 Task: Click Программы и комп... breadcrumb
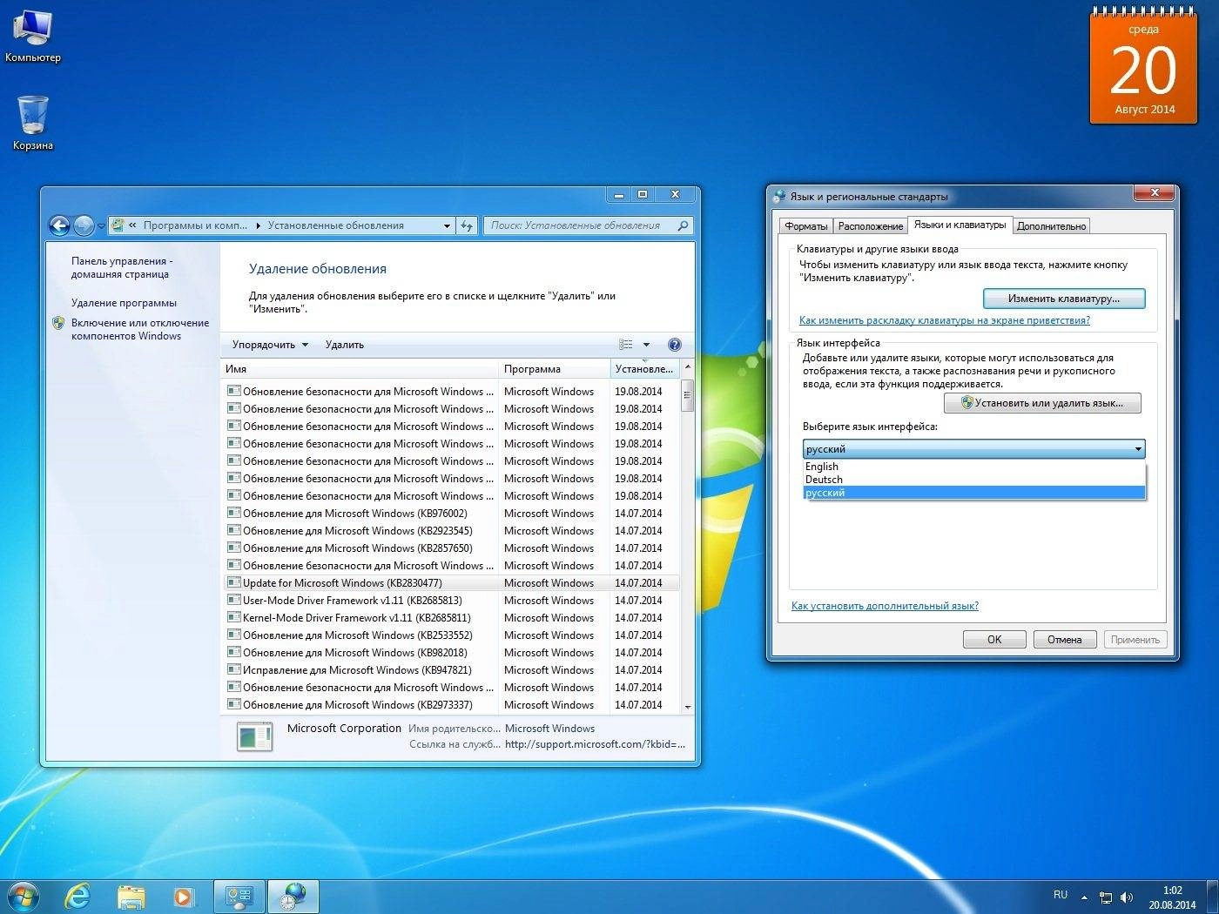[x=195, y=225]
